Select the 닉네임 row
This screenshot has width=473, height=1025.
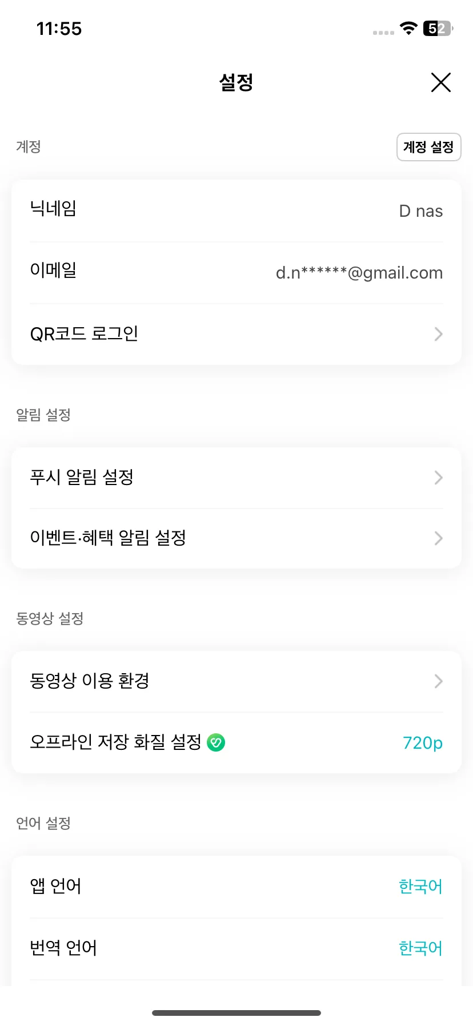click(236, 210)
